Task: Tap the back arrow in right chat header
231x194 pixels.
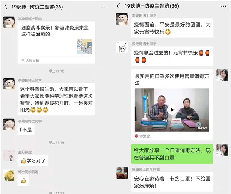Action: [x=119, y=6]
